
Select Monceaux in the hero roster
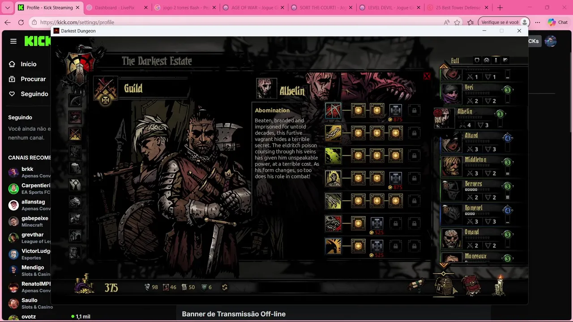pyautogui.click(x=477, y=258)
